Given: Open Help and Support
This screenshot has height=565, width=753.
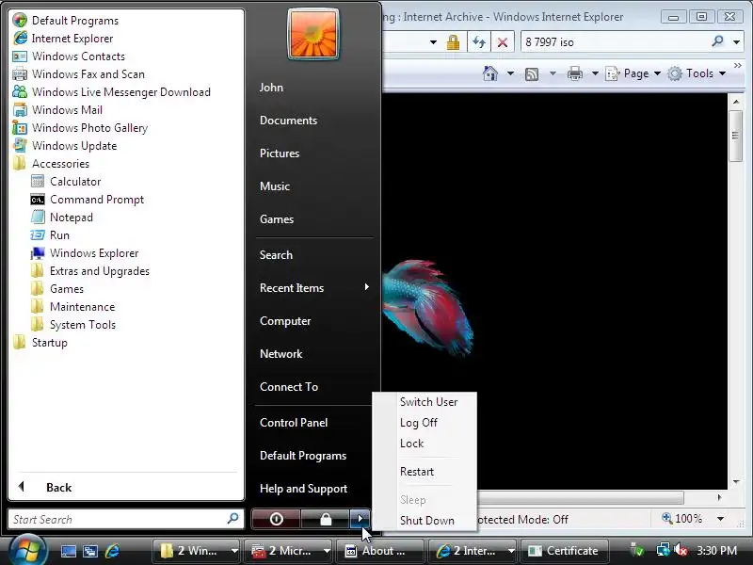Looking at the screenshot, I should [303, 489].
